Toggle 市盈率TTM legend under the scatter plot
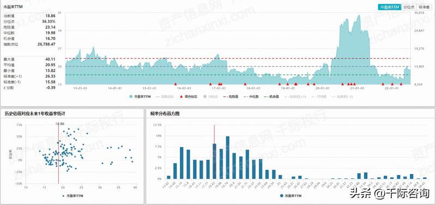Image resolution: width=436 pixels, height=205 pixels. pos(73,196)
